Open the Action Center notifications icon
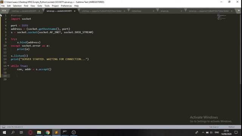 236,133
